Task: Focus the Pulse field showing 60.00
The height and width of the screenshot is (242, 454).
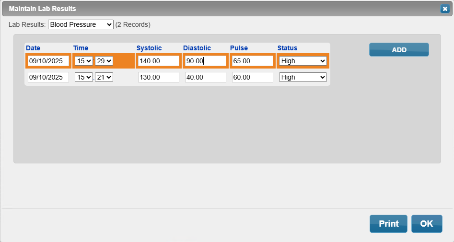Action: click(252, 77)
